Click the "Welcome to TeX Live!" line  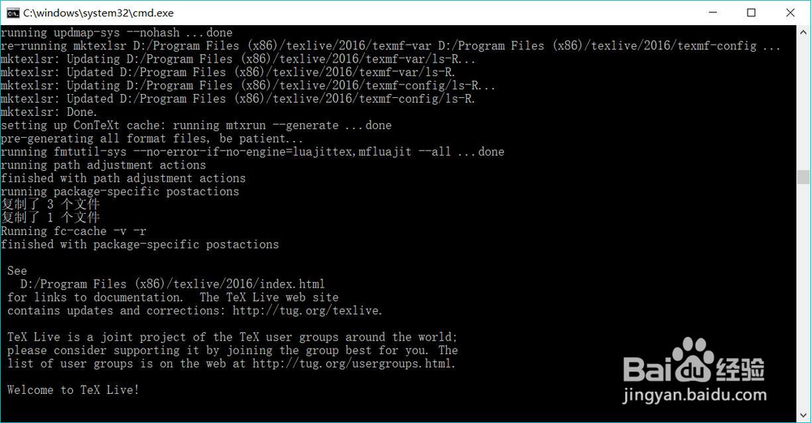[x=73, y=390]
